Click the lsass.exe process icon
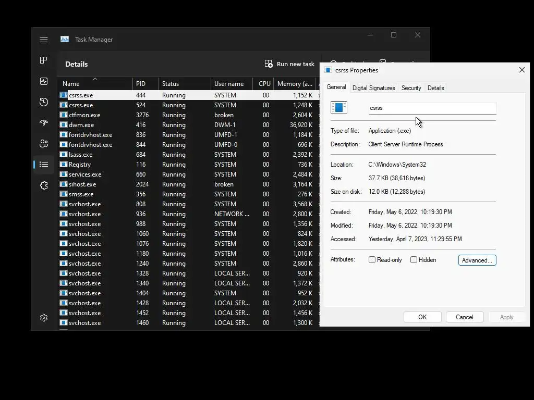Image resolution: width=534 pixels, height=400 pixels. coord(63,154)
